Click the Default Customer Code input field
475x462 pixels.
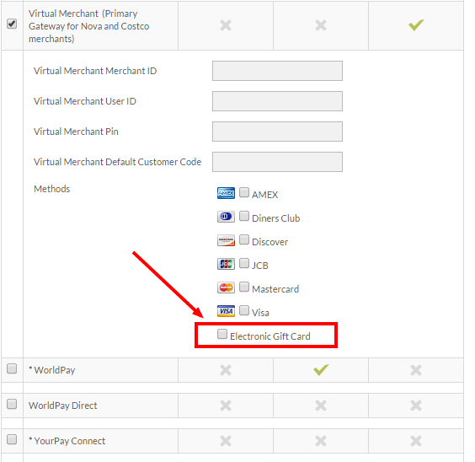(277, 162)
